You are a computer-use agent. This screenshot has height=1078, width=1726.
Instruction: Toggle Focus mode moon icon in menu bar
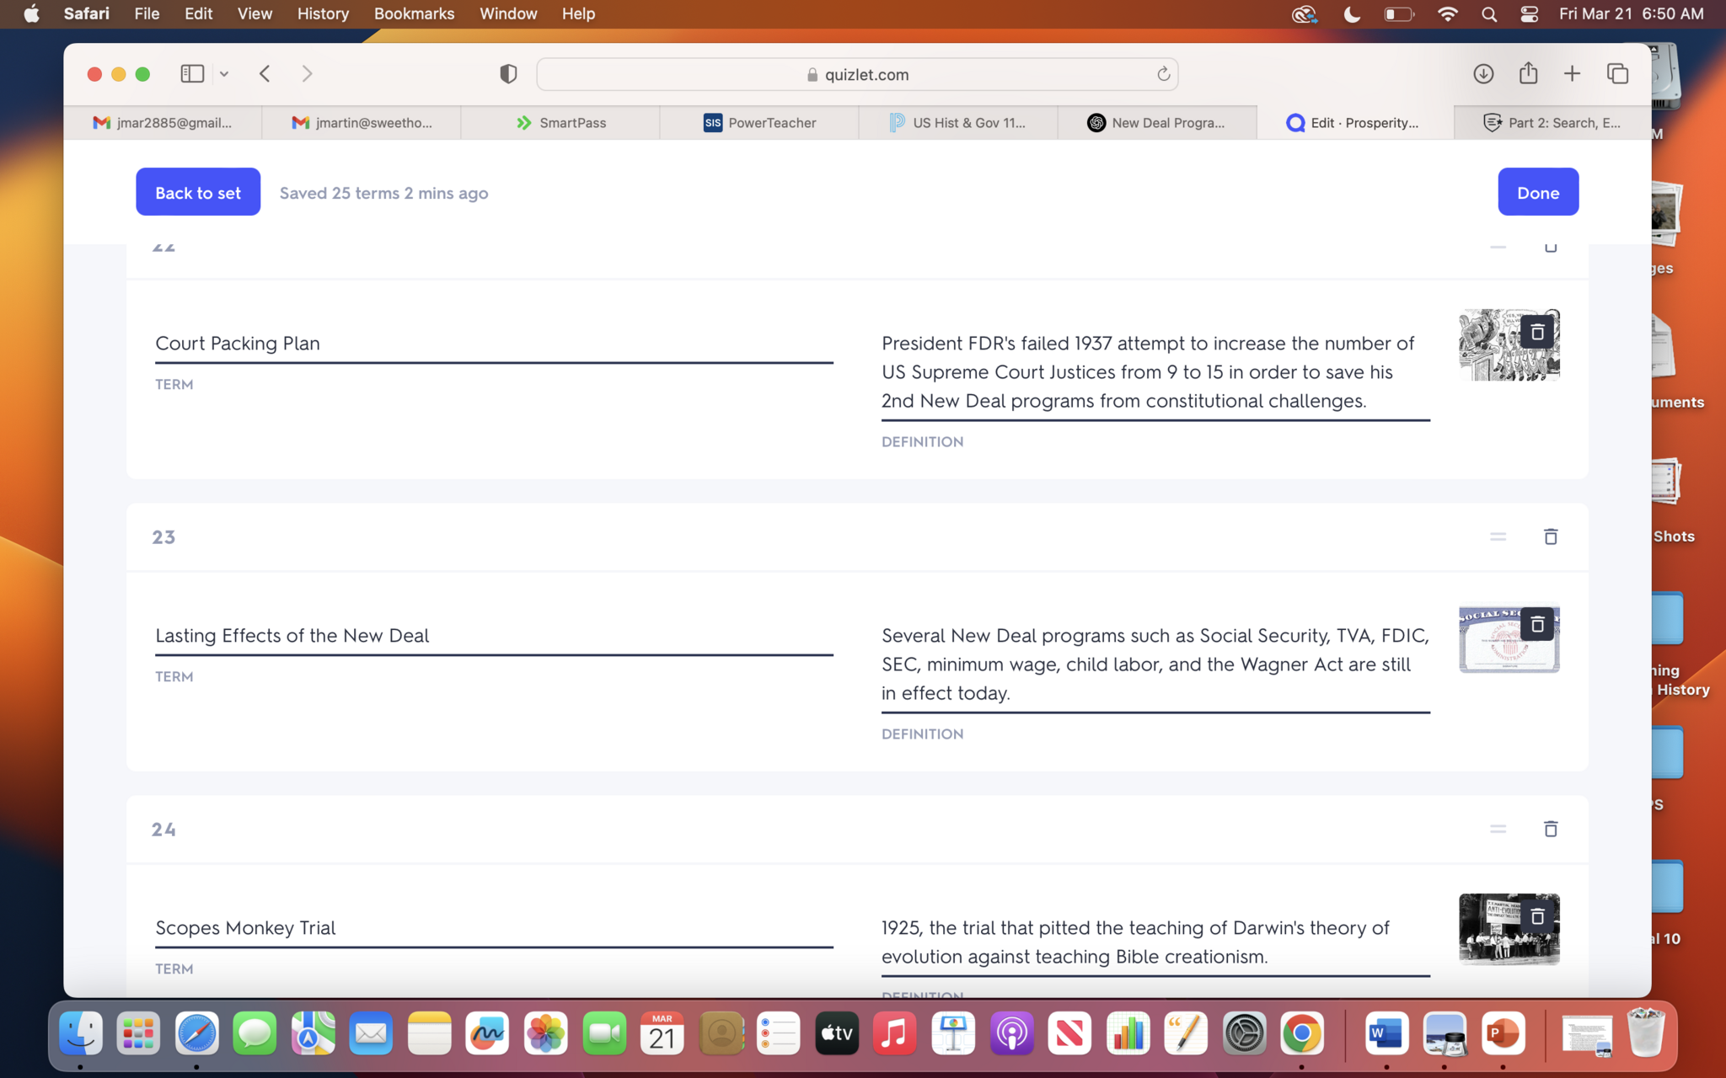point(1352,14)
